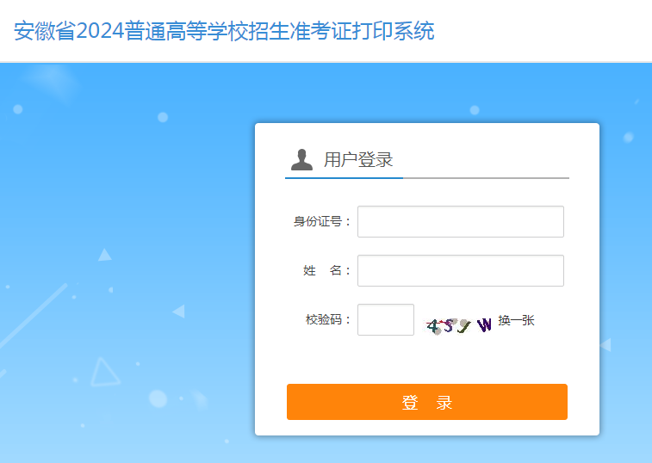Click the user silhouette icon
Viewport: 652px width, 463px height.
(x=301, y=160)
